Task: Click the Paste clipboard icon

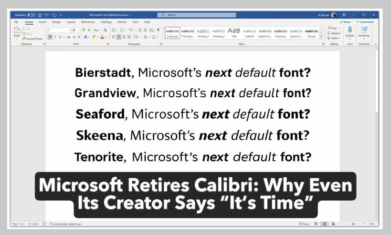Action: [17, 31]
